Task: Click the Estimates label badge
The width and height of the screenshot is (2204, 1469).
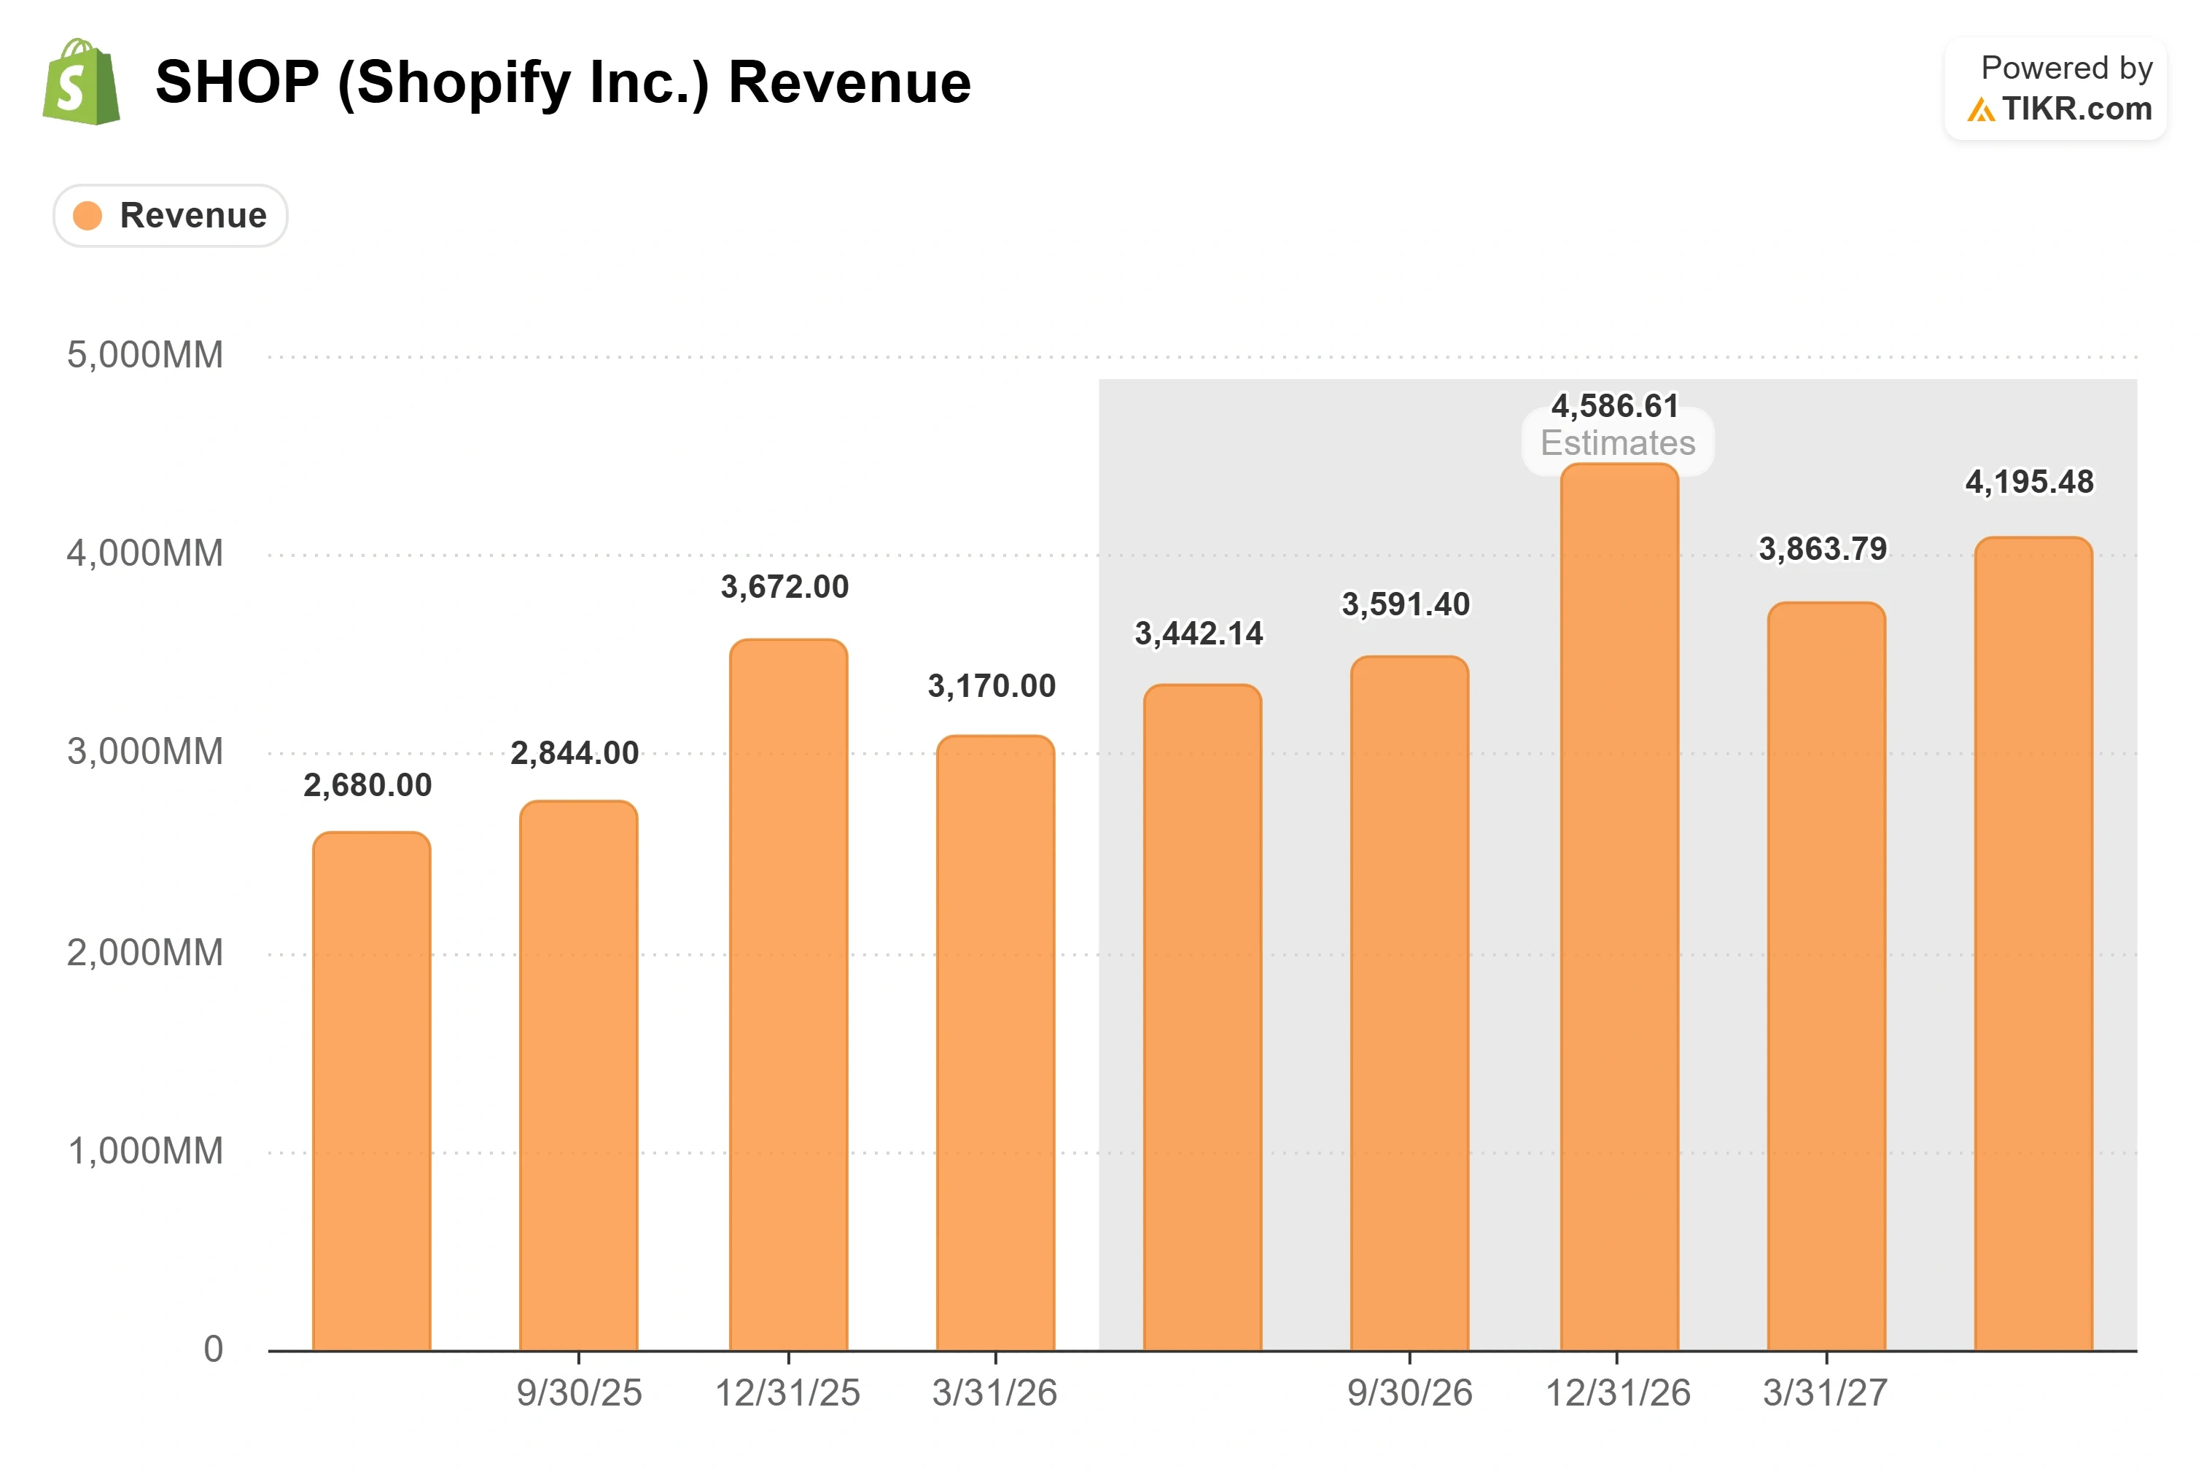Action: (x=1618, y=443)
